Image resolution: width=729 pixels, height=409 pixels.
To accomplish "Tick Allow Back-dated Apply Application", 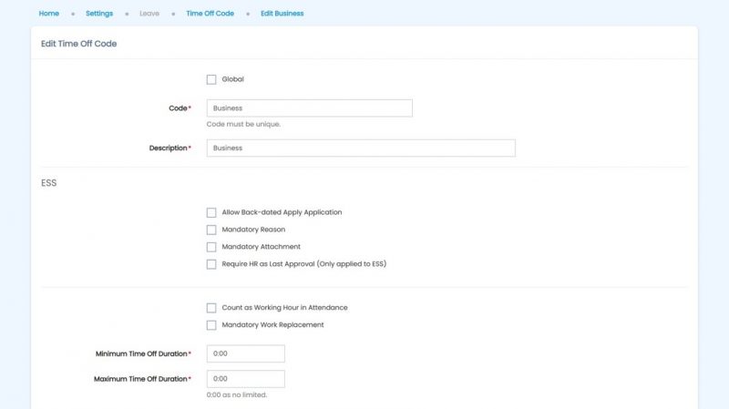I will 211,212.
